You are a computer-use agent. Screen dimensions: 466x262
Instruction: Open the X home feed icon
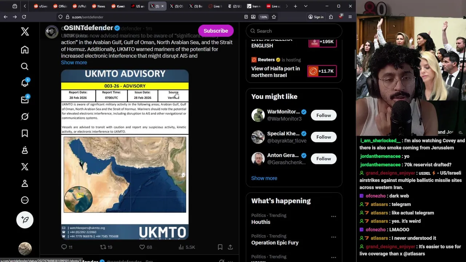pyautogui.click(x=25, y=50)
